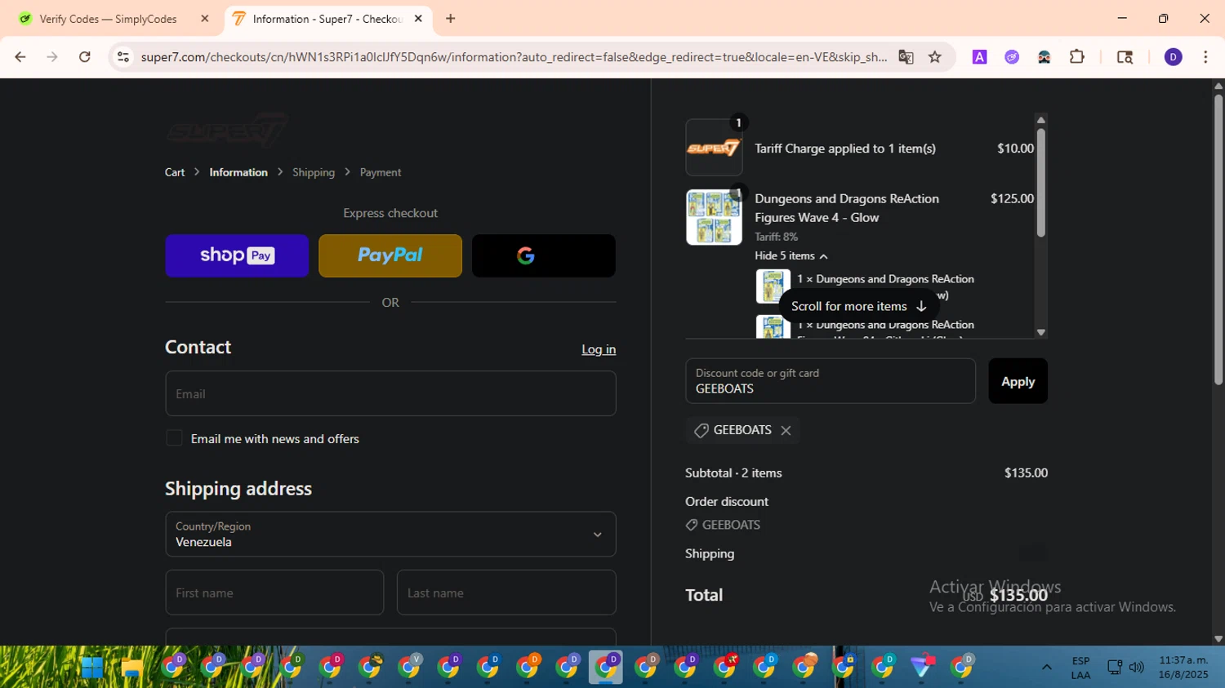Select the Shipping breadcrumb step

[x=314, y=172]
